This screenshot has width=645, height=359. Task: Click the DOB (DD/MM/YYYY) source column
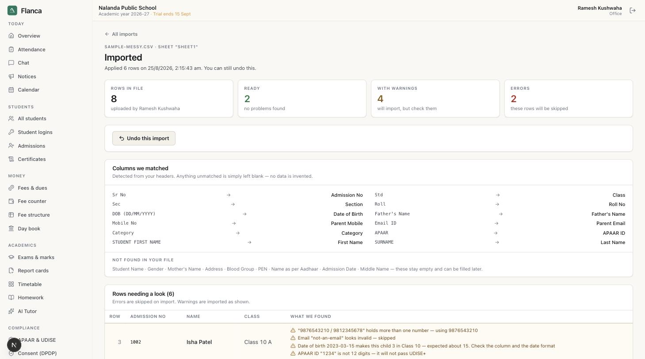click(134, 214)
